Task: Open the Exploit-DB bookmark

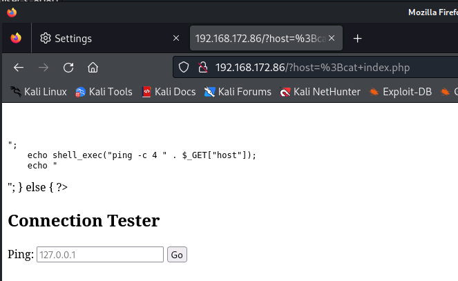Action: tap(400, 92)
